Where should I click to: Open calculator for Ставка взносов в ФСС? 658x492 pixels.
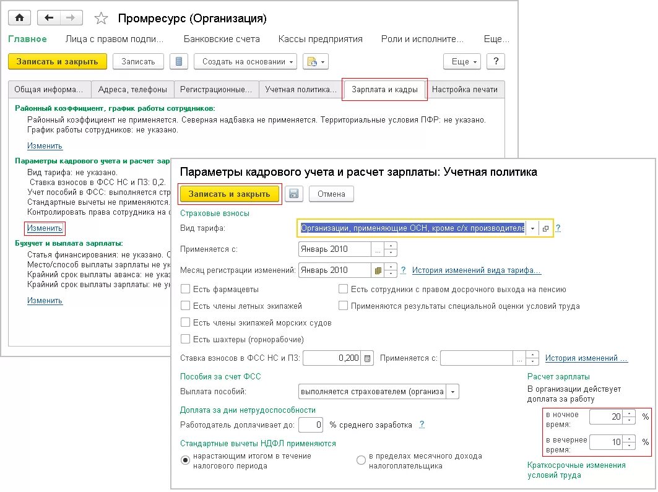[367, 358]
